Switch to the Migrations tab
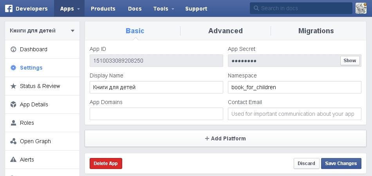This screenshot has width=372, height=176. [316, 31]
